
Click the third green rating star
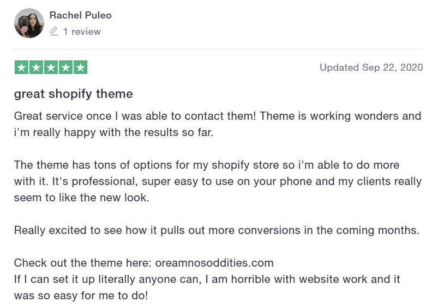point(51,67)
